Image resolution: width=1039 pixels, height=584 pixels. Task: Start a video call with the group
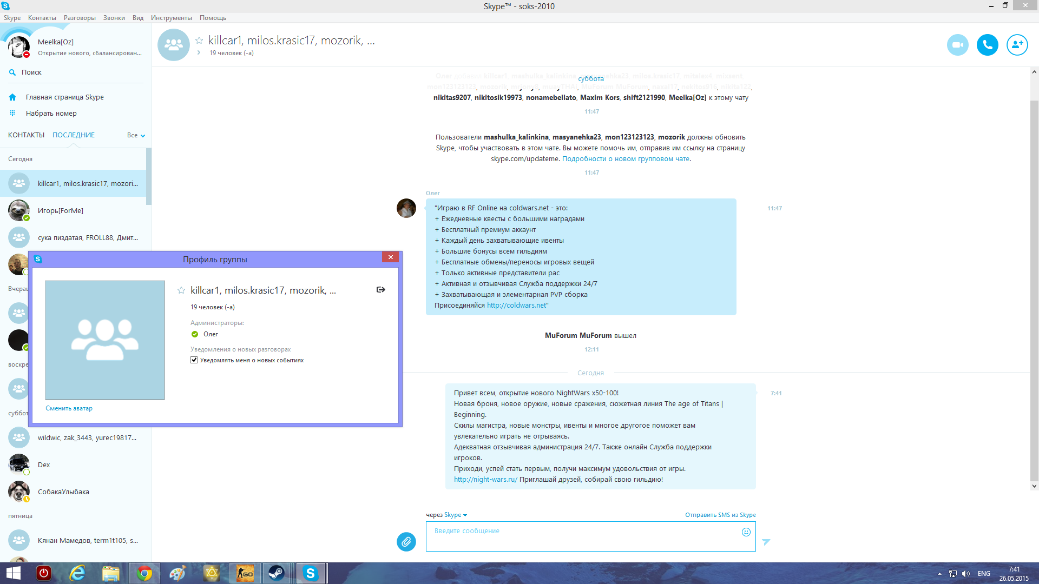(x=957, y=45)
